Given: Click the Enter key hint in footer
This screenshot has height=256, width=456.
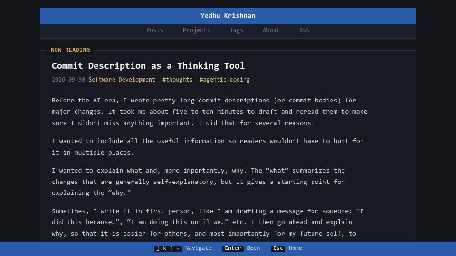Looking at the screenshot, I should (x=233, y=248).
